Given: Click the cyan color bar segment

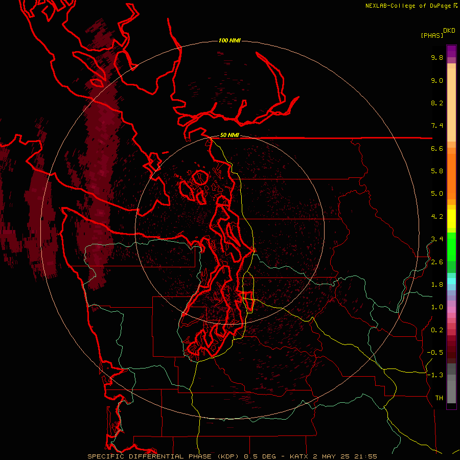Looking at the screenshot, I should [451, 281].
